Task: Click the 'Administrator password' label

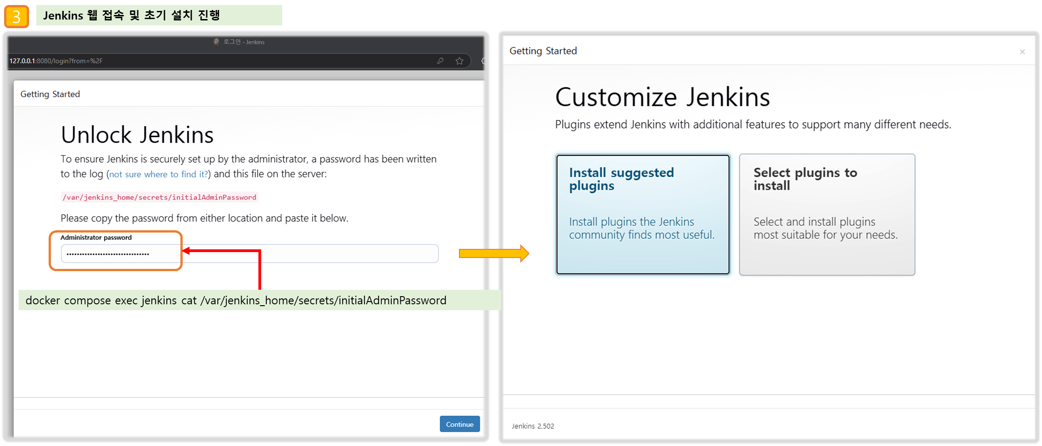Action: pos(96,238)
